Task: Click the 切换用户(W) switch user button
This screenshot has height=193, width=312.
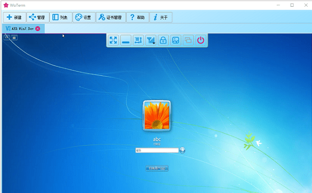Action: click(157, 169)
